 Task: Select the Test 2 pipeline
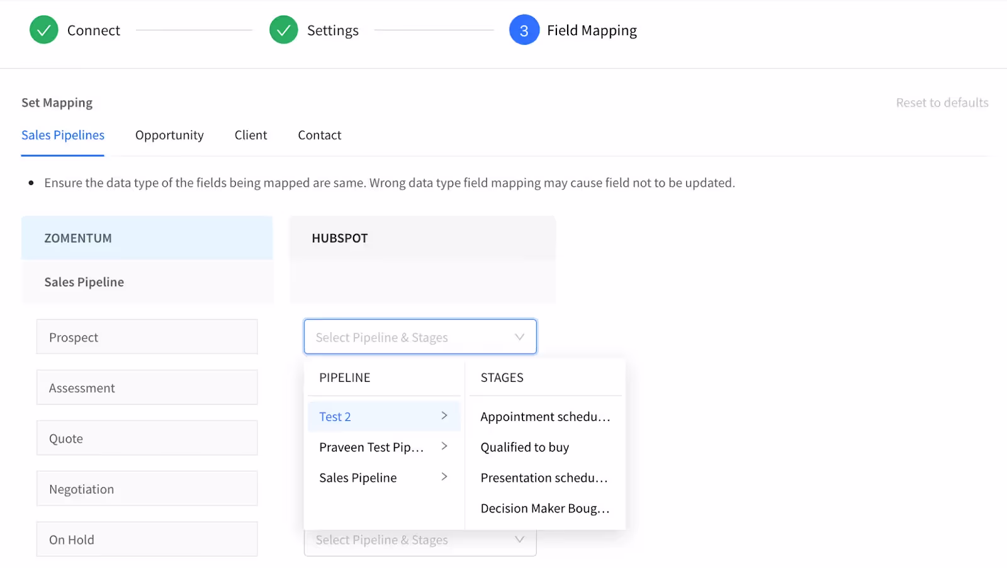click(x=384, y=416)
